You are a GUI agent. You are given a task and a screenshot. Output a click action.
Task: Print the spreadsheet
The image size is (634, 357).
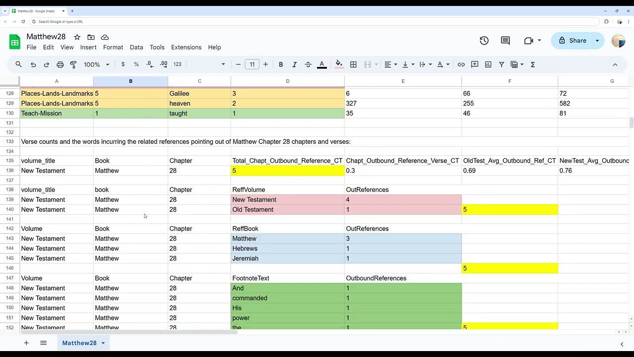[60, 64]
